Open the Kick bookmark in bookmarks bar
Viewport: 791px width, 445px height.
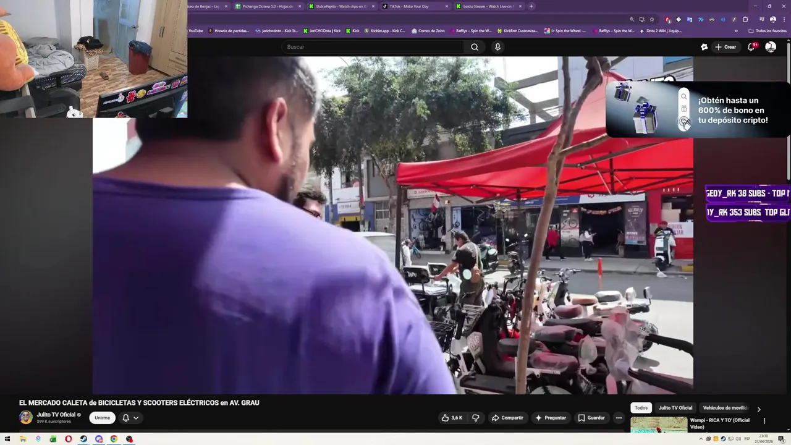352,30
